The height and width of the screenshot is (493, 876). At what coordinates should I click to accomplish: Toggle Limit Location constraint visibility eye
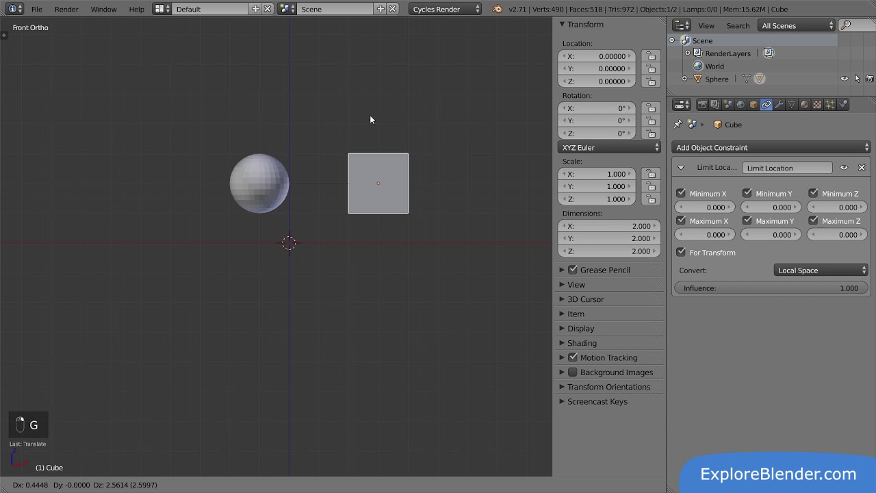(844, 168)
